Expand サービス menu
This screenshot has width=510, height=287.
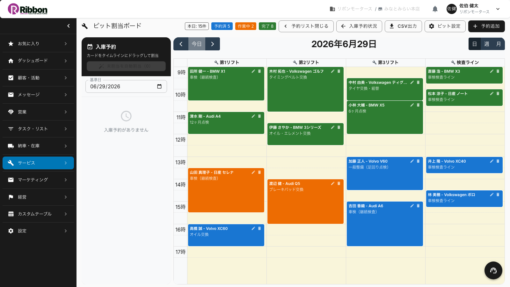click(38, 163)
